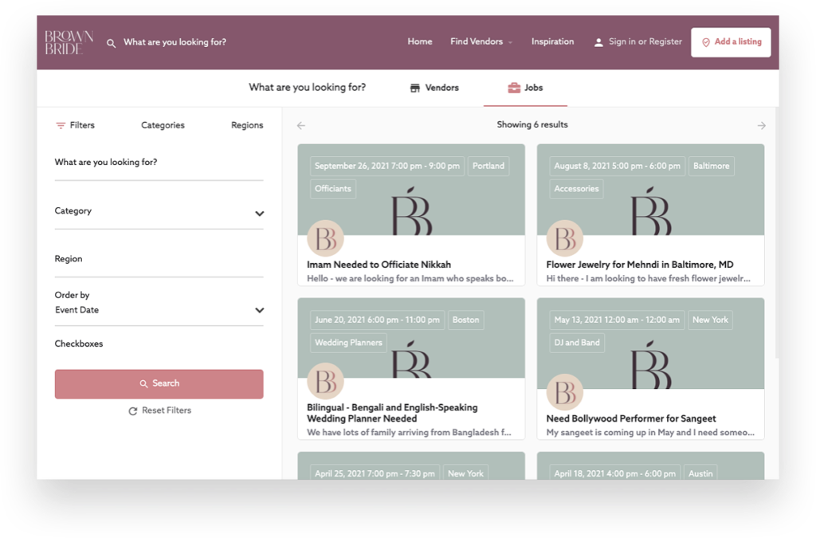The height and width of the screenshot is (538, 816).
Task: Click BB avatar on Bollywood Performer listing
Action: (x=565, y=392)
